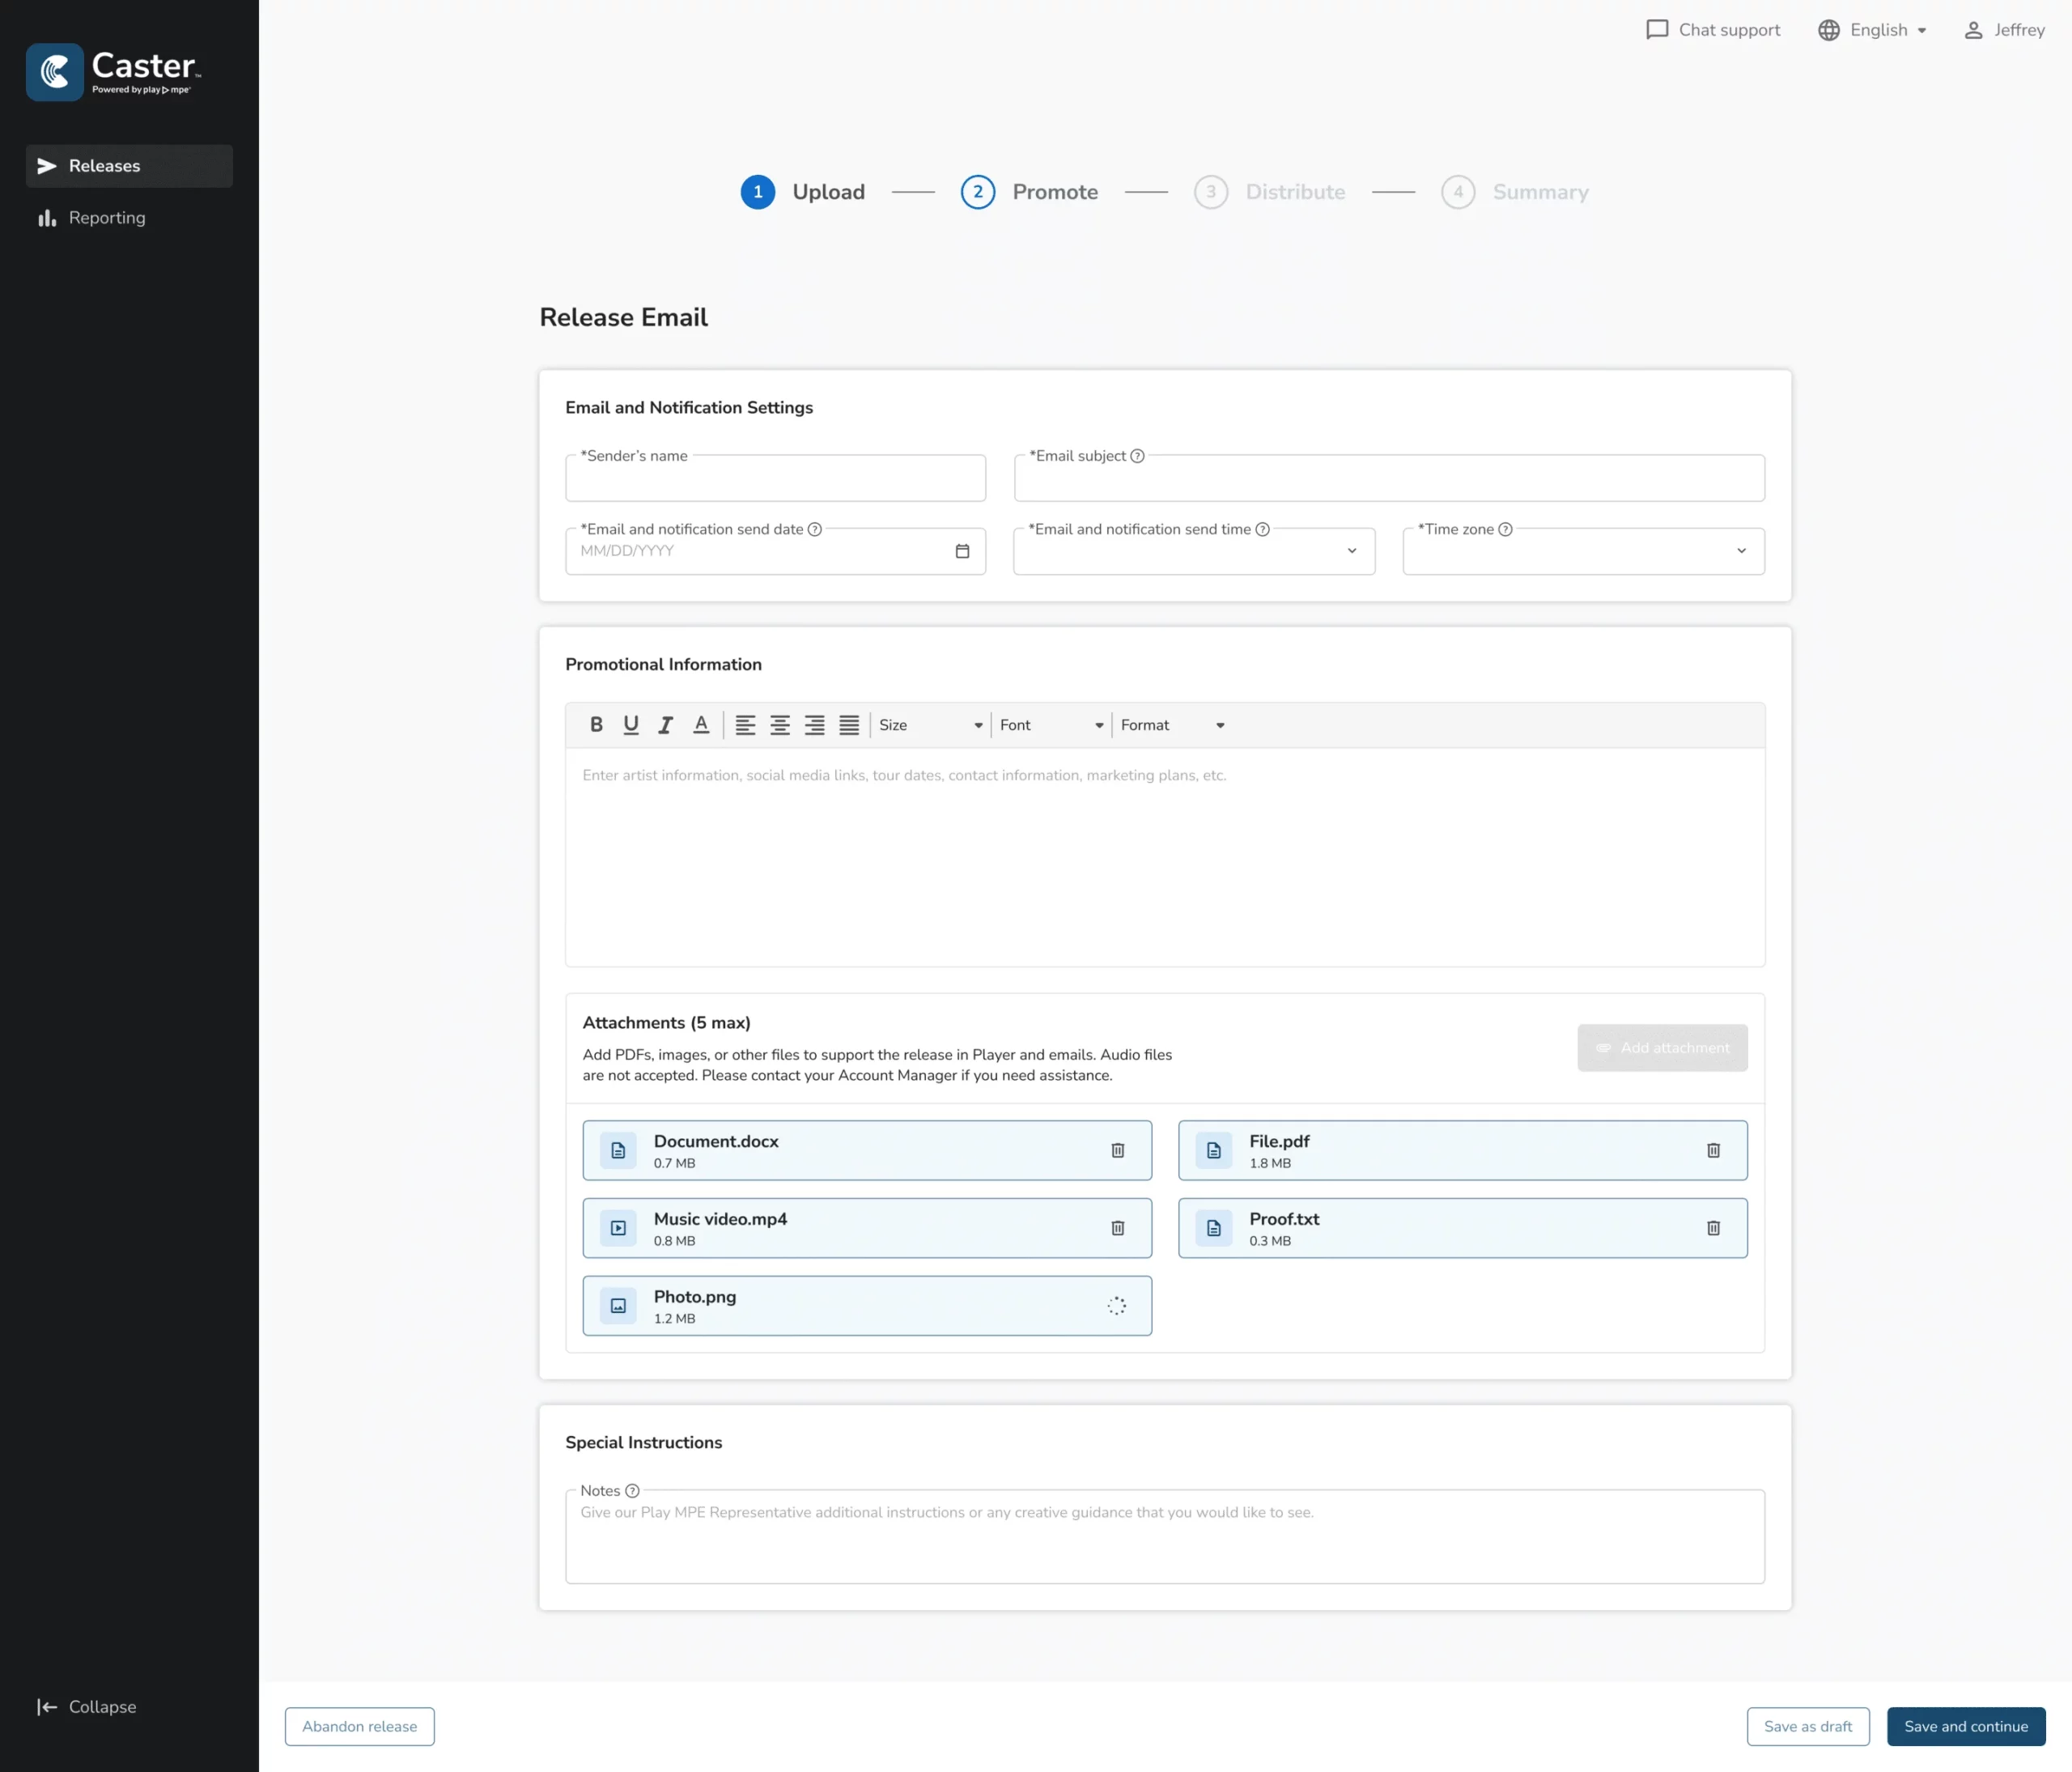Toggle bold formatting in editor toolbar
This screenshot has height=1772, width=2072.
click(x=596, y=725)
